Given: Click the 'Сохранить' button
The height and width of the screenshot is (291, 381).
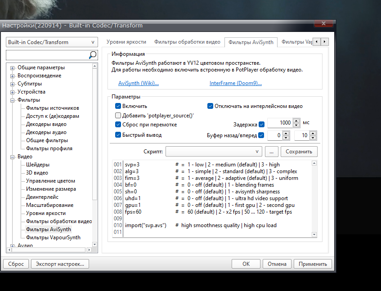Looking at the screenshot, I should click(299, 151).
